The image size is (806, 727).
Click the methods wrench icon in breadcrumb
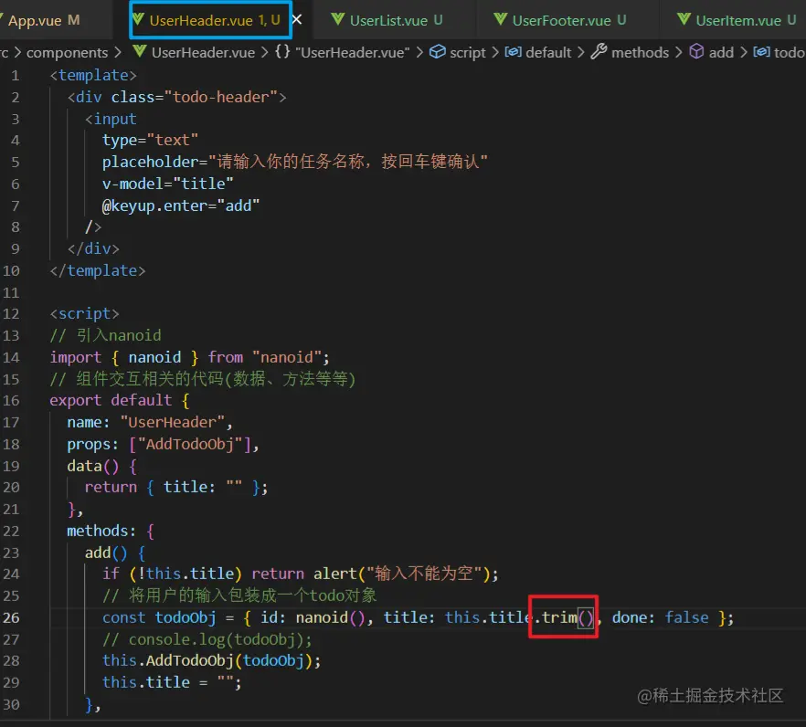tap(599, 52)
